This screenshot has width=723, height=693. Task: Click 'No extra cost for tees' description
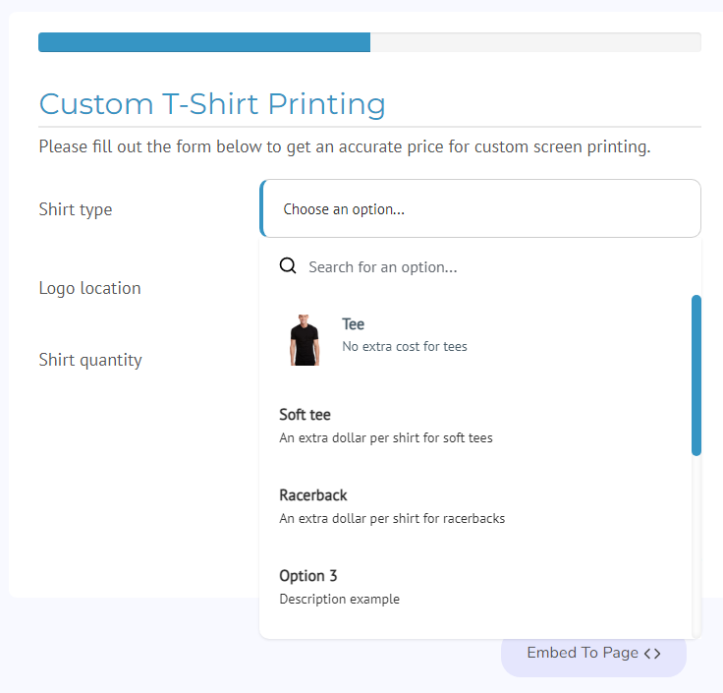[x=405, y=346]
